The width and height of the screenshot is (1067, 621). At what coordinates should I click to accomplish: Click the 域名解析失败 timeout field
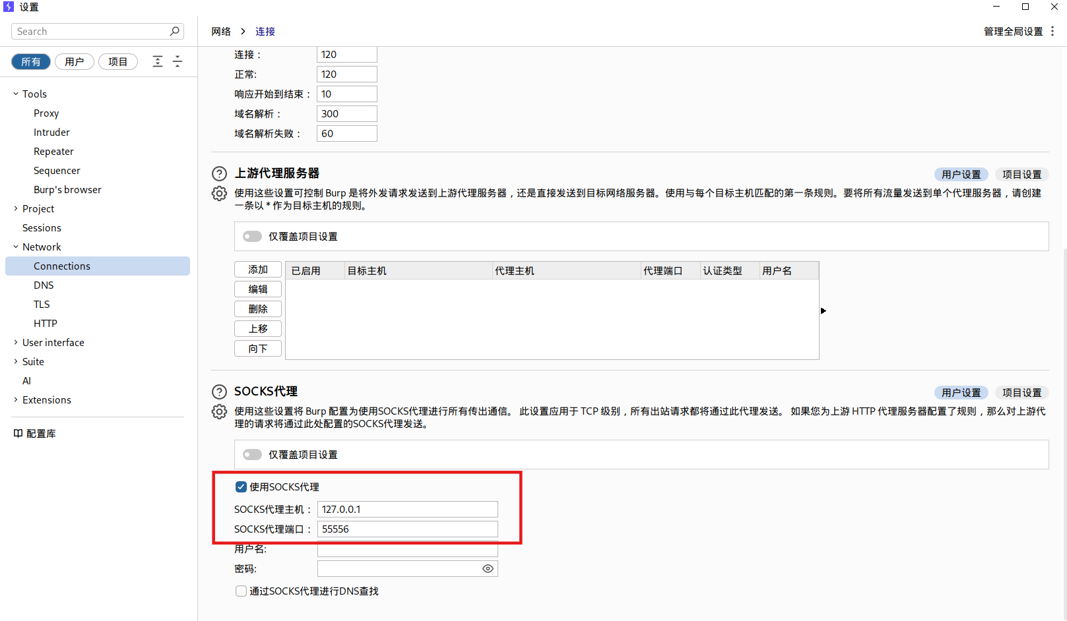(346, 134)
